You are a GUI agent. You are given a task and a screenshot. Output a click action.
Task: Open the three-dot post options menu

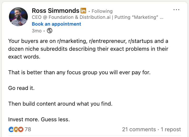pyautogui.click(x=176, y=10)
